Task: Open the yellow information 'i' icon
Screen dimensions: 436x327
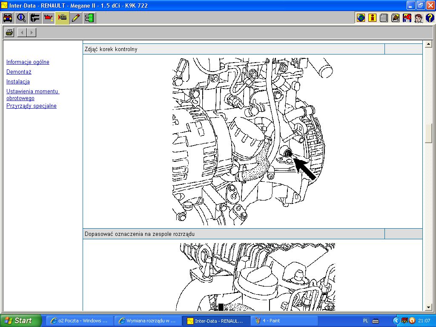Action: point(372,18)
